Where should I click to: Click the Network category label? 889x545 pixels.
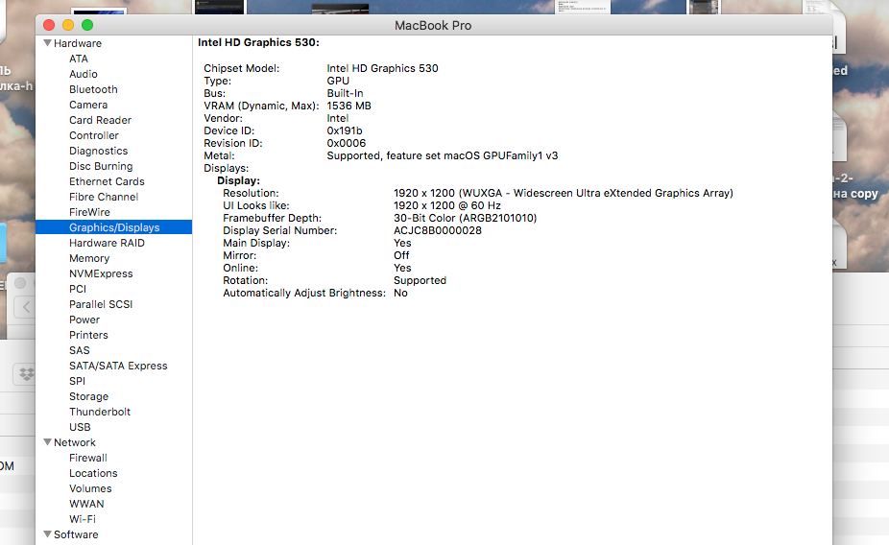75,442
